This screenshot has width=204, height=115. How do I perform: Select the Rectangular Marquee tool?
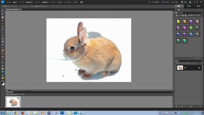click(3, 23)
